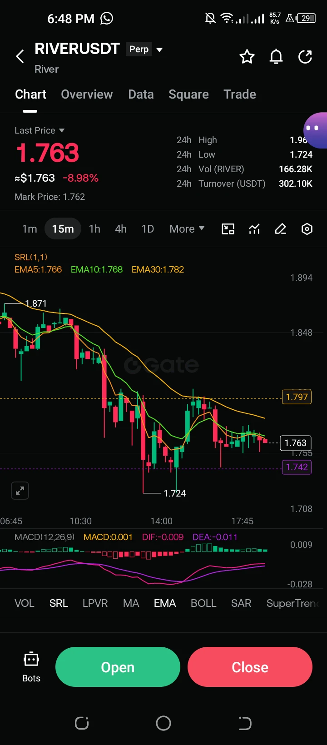Toggle the EMA indicator
327x745 pixels.
coord(165,603)
